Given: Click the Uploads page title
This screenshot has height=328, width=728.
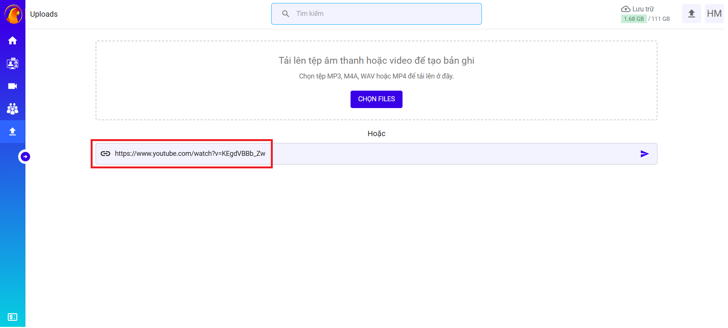Looking at the screenshot, I should (x=44, y=14).
